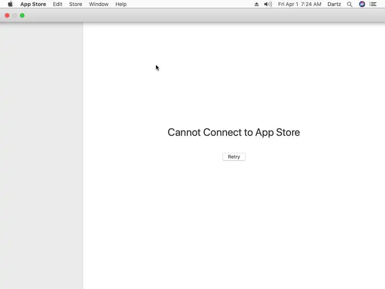Click the Retry button
The image size is (385, 289).
point(234,157)
